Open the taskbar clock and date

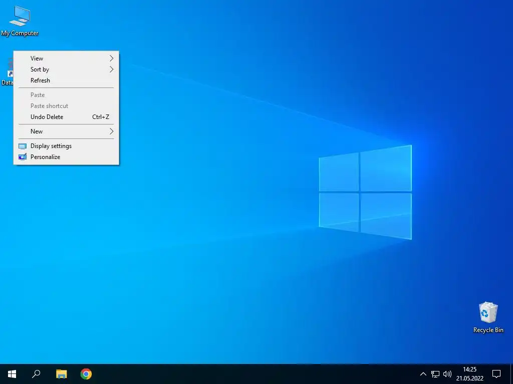coord(470,374)
